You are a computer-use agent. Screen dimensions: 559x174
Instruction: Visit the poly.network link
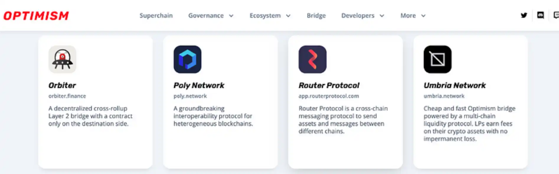tap(190, 96)
